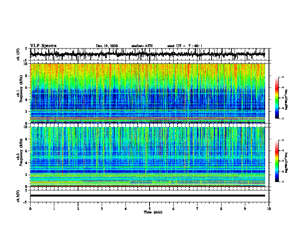Image resolution: width=303 pixels, height=234 pixels.
Task: Select the "Dec. 19, 2020" date text
Action: 107,46
